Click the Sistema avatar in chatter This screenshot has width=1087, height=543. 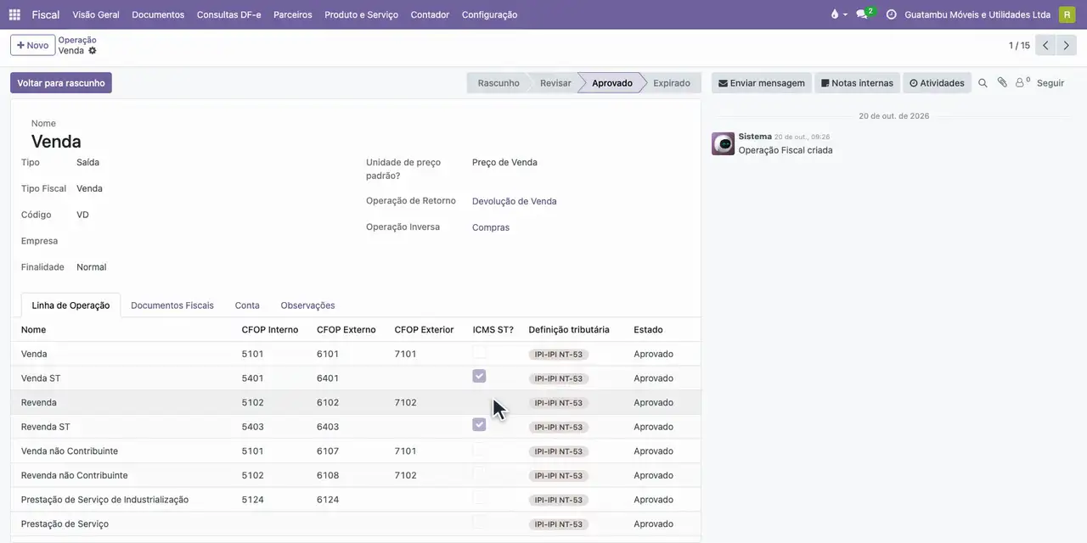pos(724,143)
